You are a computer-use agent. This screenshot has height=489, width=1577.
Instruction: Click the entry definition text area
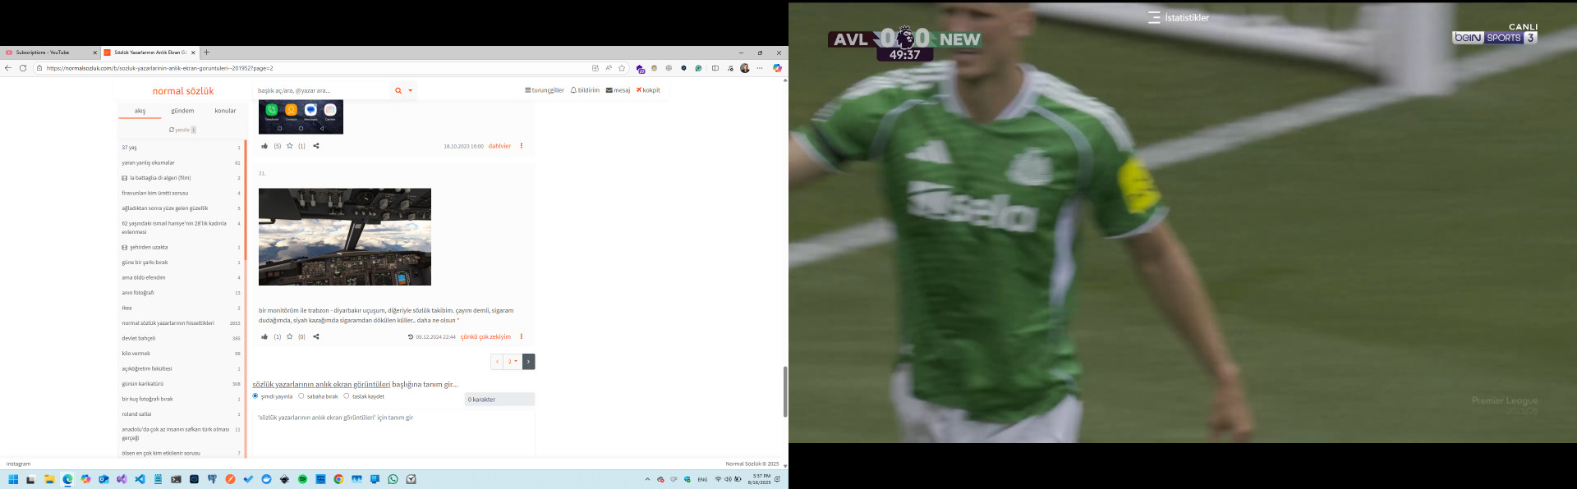[x=393, y=431]
